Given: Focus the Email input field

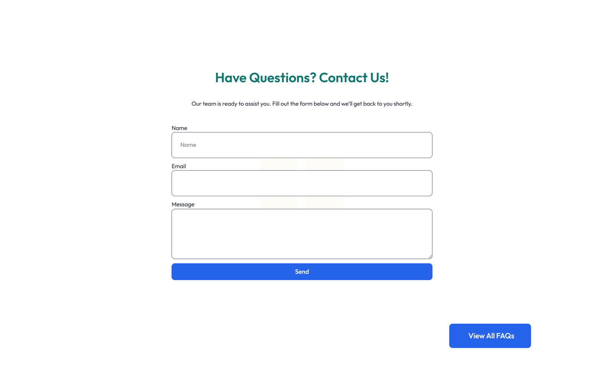Looking at the screenshot, I should 302,183.
